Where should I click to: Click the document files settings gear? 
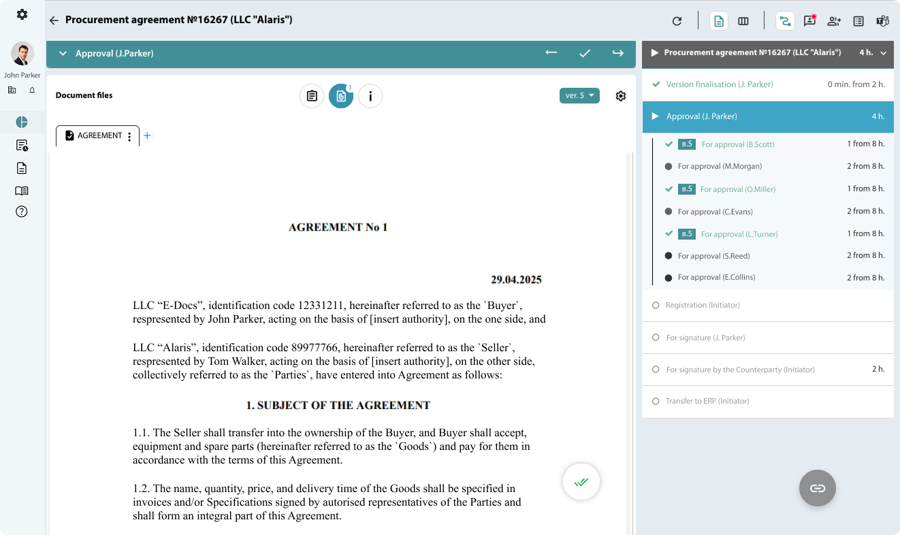point(621,96)
